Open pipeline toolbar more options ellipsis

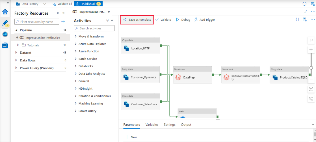[x=313, y=20]
